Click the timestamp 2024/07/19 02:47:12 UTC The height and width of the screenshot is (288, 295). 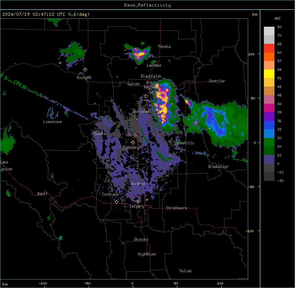coord(34,14)
